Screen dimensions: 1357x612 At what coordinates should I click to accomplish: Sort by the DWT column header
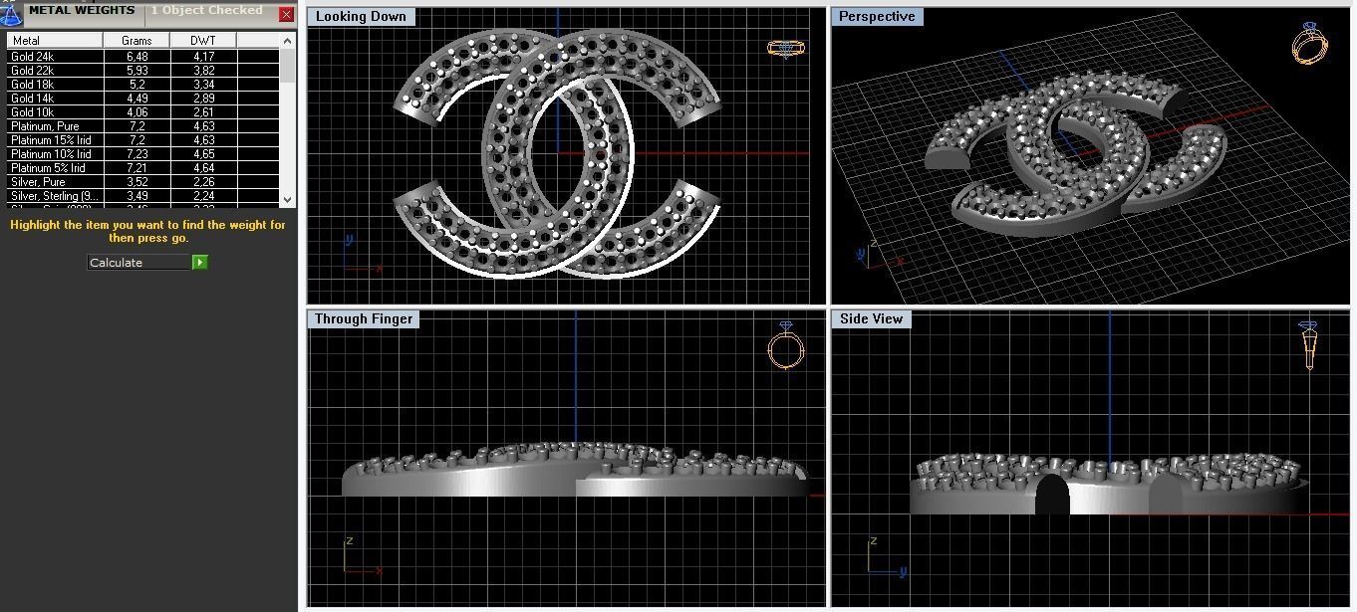203,40
